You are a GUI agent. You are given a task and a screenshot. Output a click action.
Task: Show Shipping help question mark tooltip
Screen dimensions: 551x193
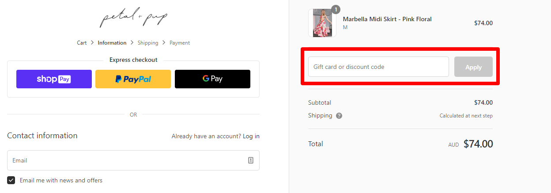339,116
